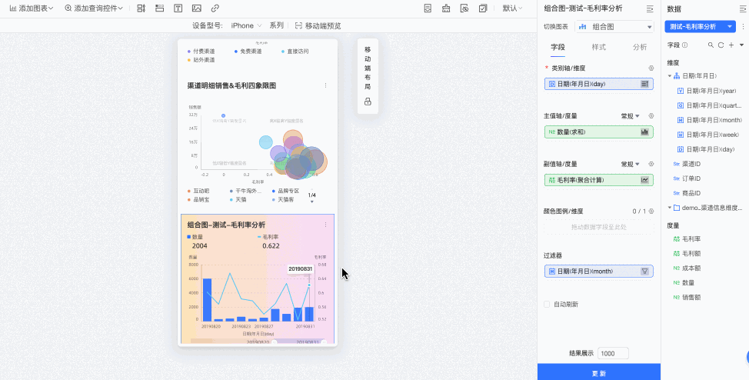
Task: Click the refresh fields icon
Action: 721,45
